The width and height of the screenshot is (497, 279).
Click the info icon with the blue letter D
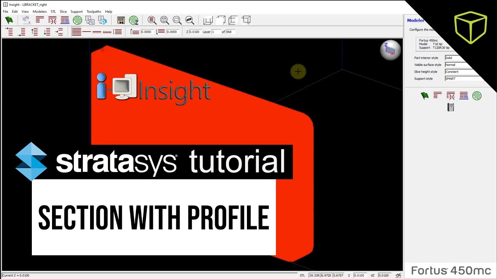(103, 20)
